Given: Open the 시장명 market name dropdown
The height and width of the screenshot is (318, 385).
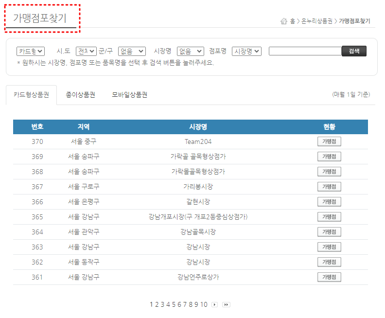Looking at the screenshot, I should click(190, 52).
